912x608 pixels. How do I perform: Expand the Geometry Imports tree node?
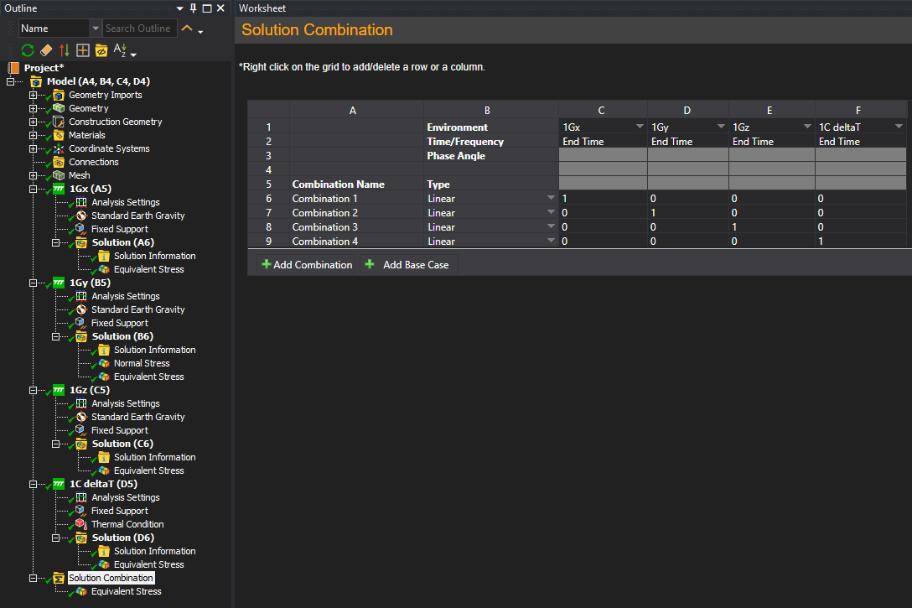pos(34,95)
